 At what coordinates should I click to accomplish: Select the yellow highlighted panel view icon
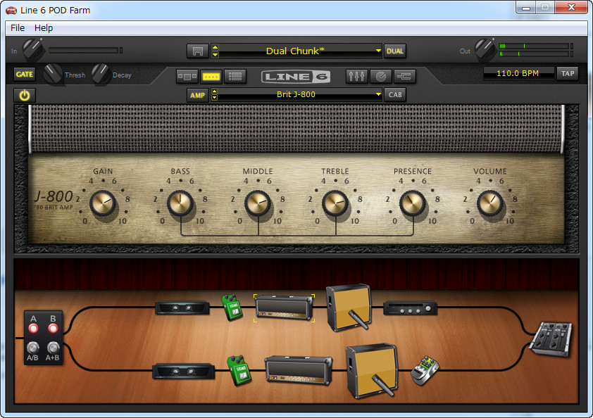click(211, 76)
